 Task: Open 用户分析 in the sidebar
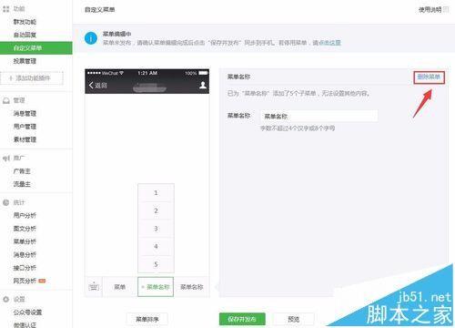25,216
